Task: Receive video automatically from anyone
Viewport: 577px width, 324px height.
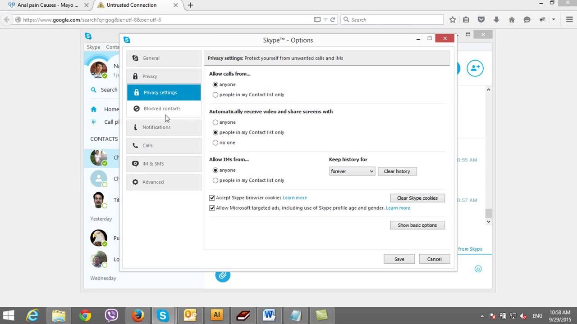Action: (215, 122)
